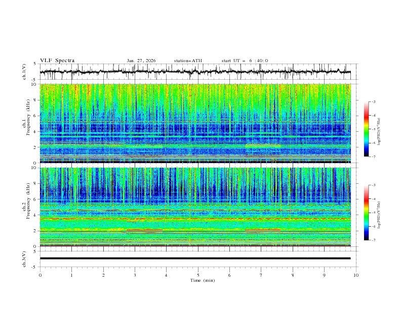Click the ch.2 'Frequency (kHz)' axis label
Image resolution: width=401 pixels, height=309 pixels.
coord(28,200)
